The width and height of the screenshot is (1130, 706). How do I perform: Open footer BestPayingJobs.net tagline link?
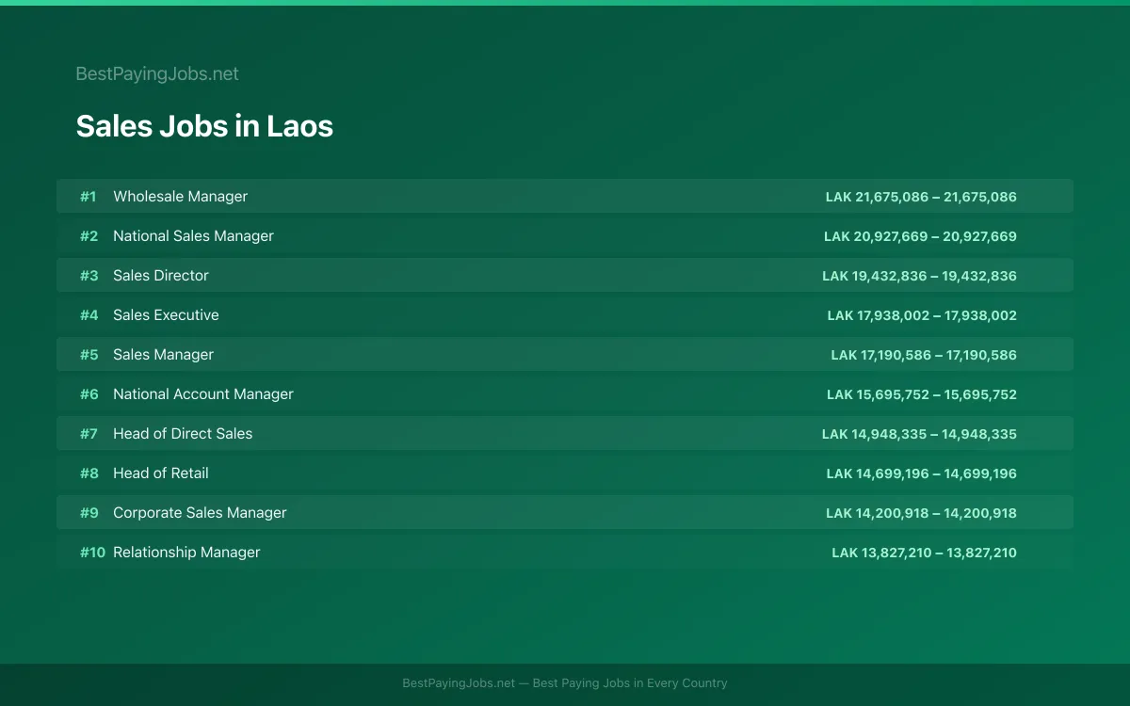tap(565, 683)
